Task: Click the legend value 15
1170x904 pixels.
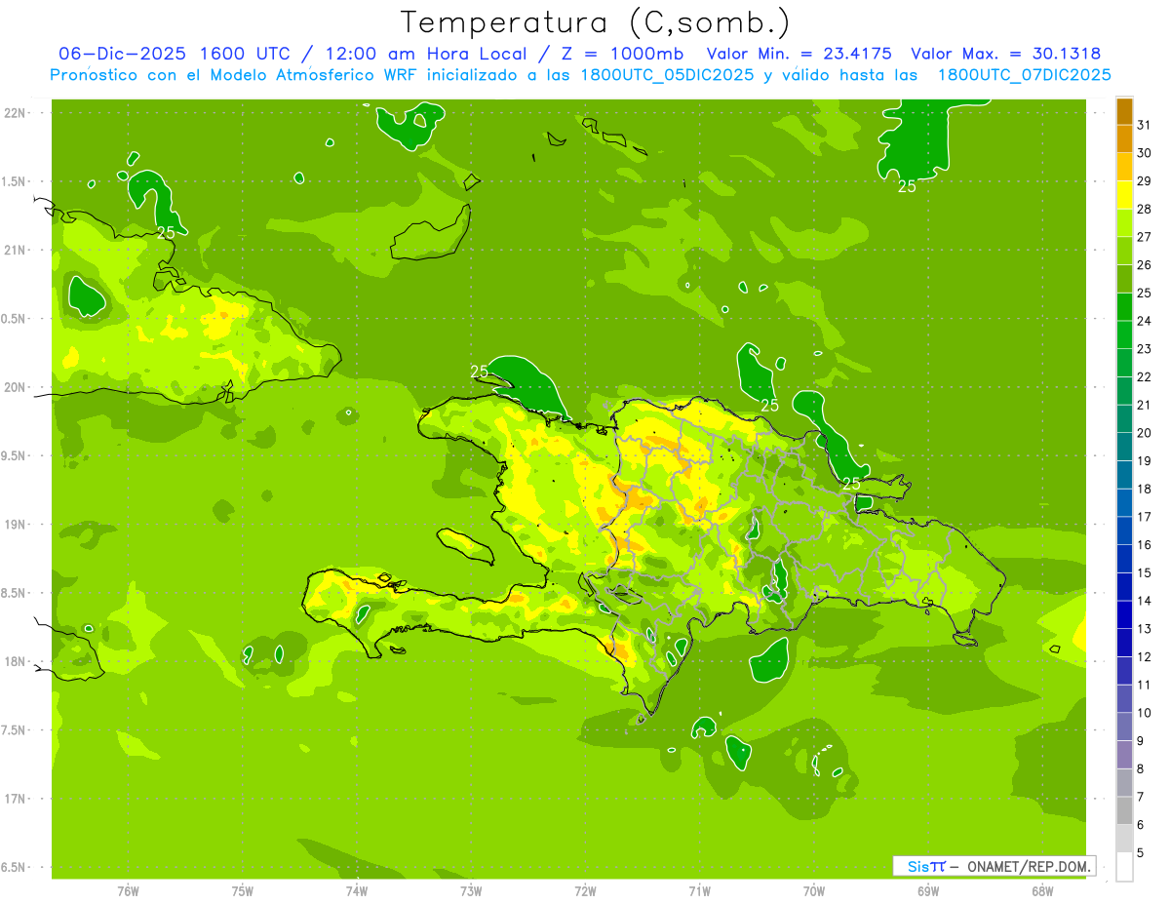Action: 1145,572
